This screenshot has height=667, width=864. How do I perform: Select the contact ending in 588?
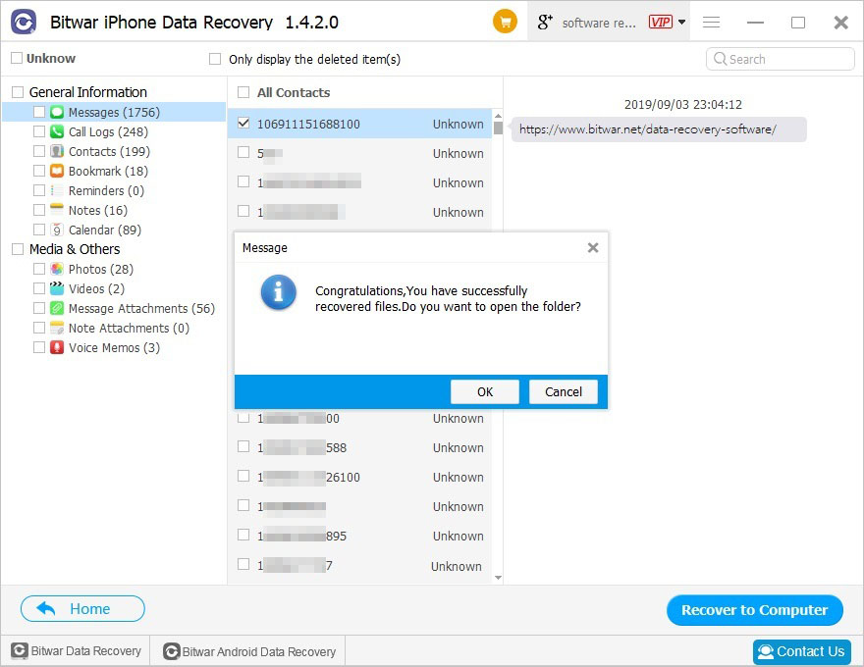point(359,447)
